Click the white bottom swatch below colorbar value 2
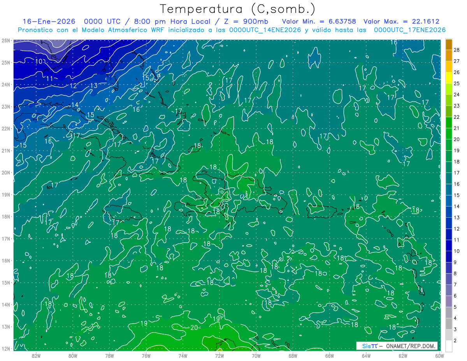This screenshot has height=361, width=467. click(x=449, y=345)
